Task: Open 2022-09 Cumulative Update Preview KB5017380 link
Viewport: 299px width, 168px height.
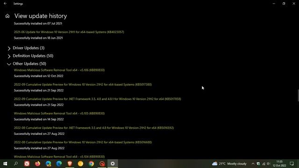Action: [x=83, y=84]
